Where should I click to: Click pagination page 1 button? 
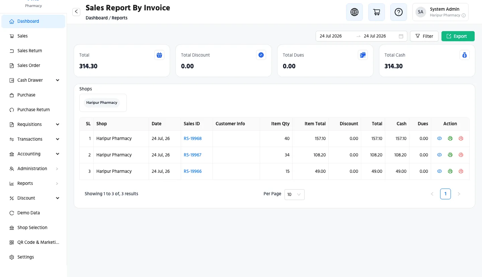(x=446, y=194)
